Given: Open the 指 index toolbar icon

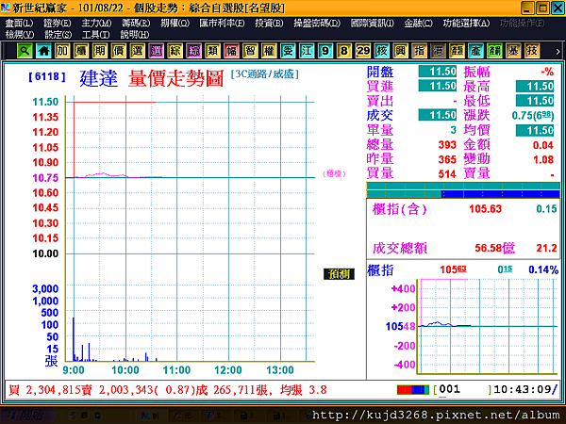Looking at the screenshot, I should pos(419,51).
